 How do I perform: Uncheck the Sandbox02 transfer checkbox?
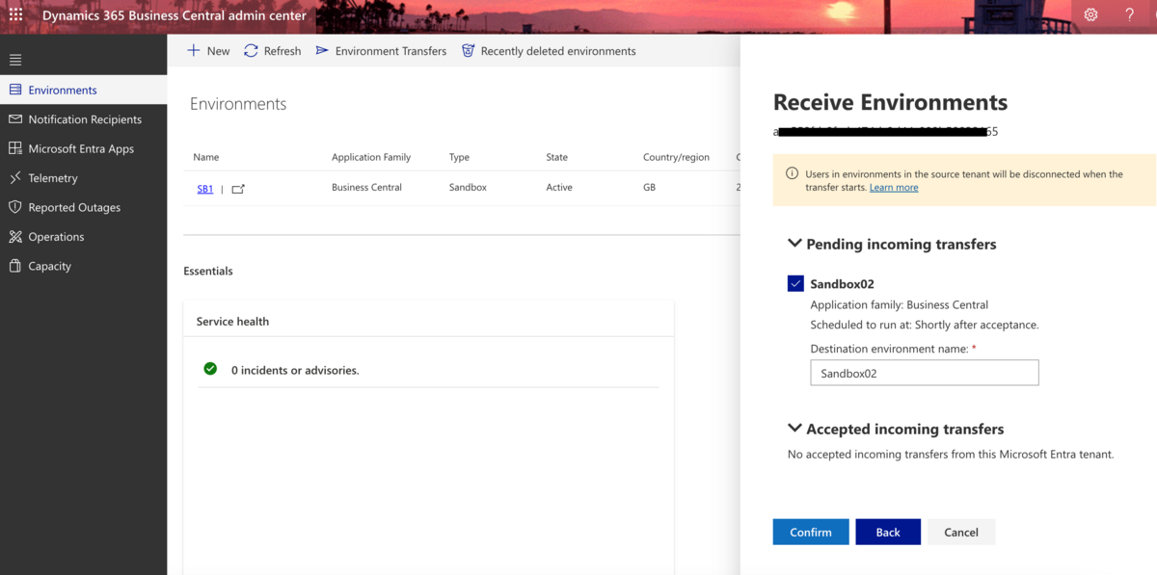pos(795,283)
